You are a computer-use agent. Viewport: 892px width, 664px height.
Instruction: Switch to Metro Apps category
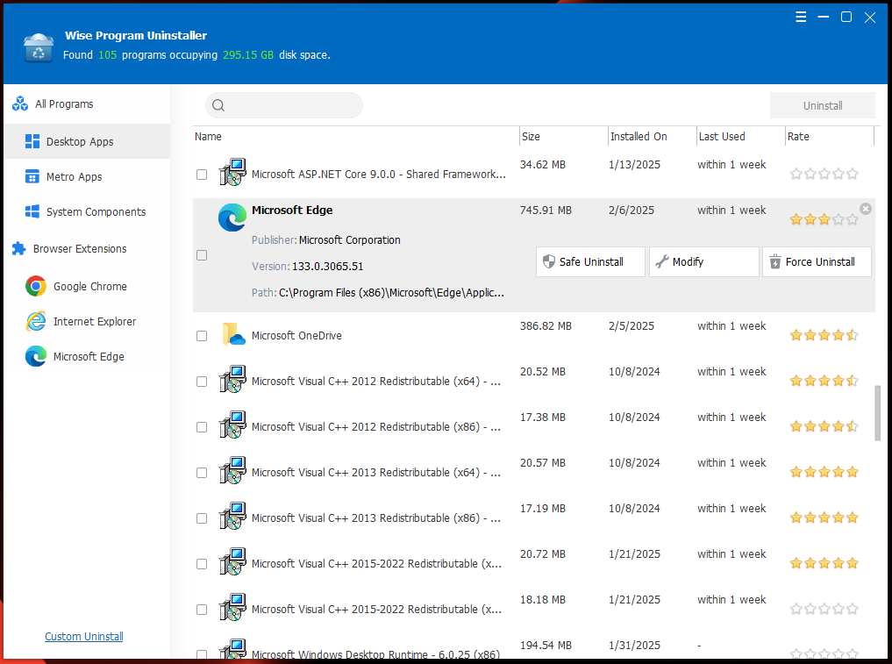pos(74,176)
